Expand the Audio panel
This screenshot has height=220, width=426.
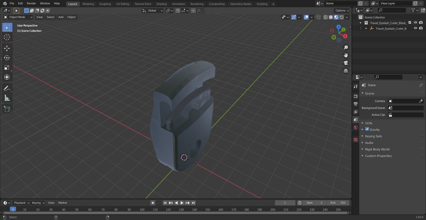click(369, 143)
